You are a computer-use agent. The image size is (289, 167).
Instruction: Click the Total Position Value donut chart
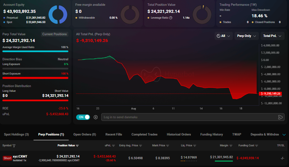click(202, 14)
